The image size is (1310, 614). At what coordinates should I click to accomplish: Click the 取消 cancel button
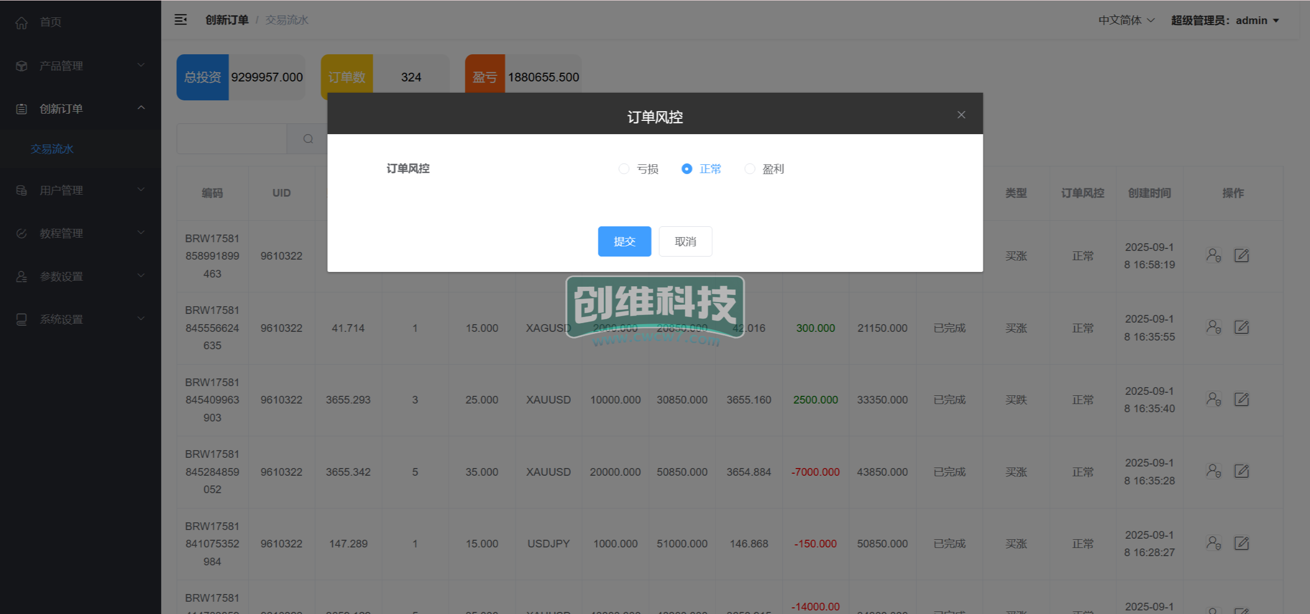(685, 241)
